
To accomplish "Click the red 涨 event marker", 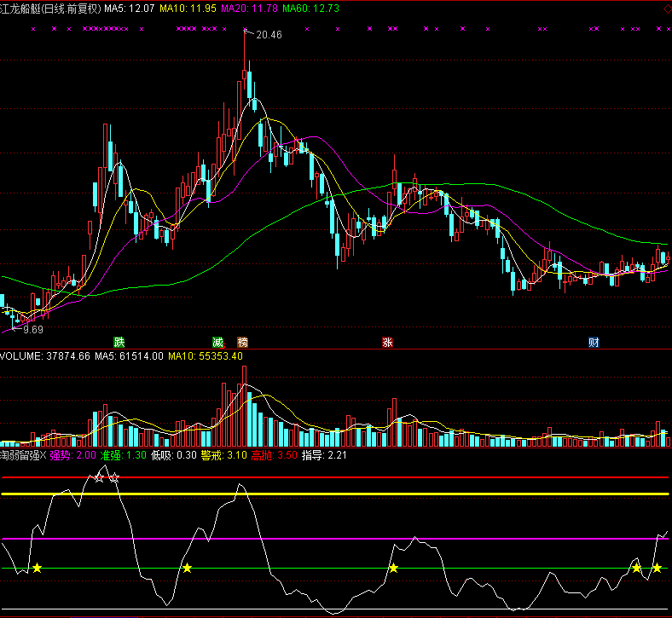I will pyautogui.click(x=387, y=342).
